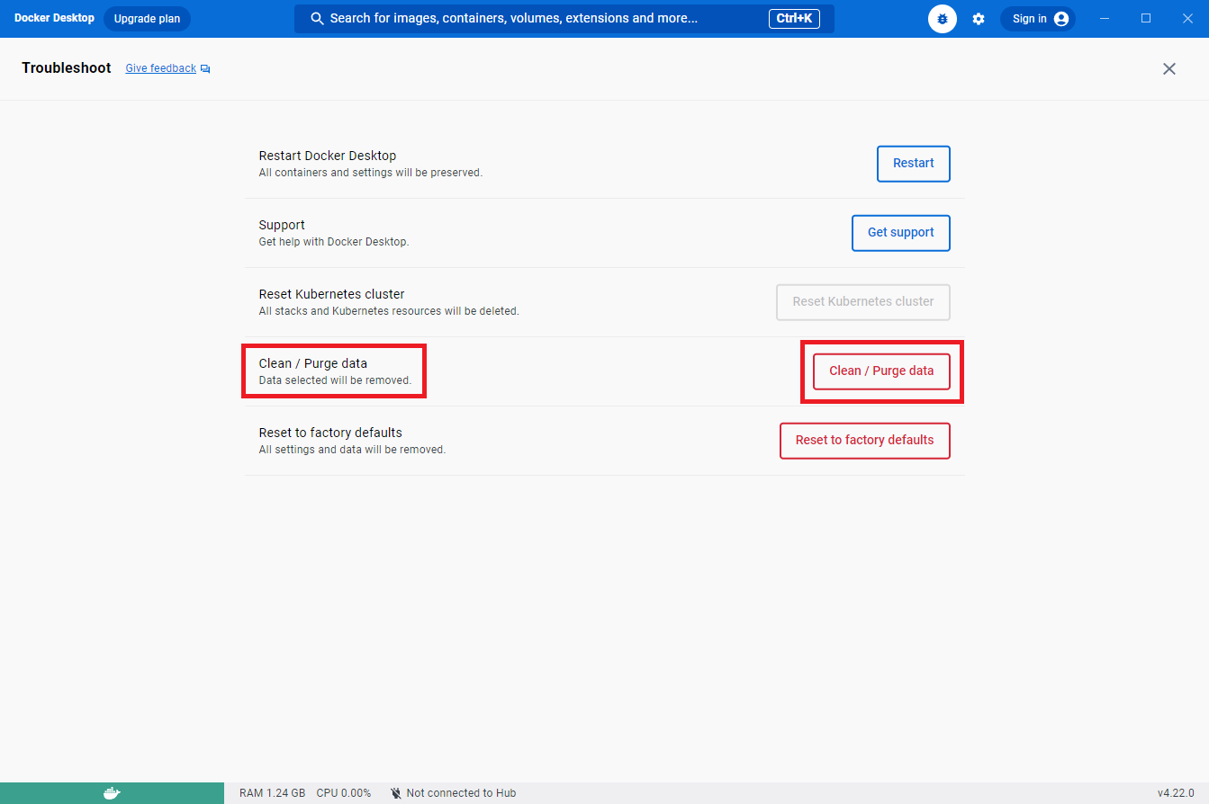Focus the search images and containers field
The height and width of the screenshot is (804, 1209).
coord(564,19)
